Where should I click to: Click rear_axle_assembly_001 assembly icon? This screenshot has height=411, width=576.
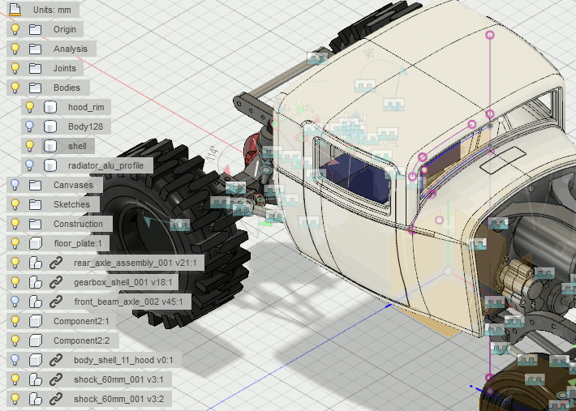35,263
